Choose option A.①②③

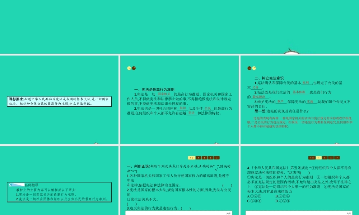coord(254,196)
